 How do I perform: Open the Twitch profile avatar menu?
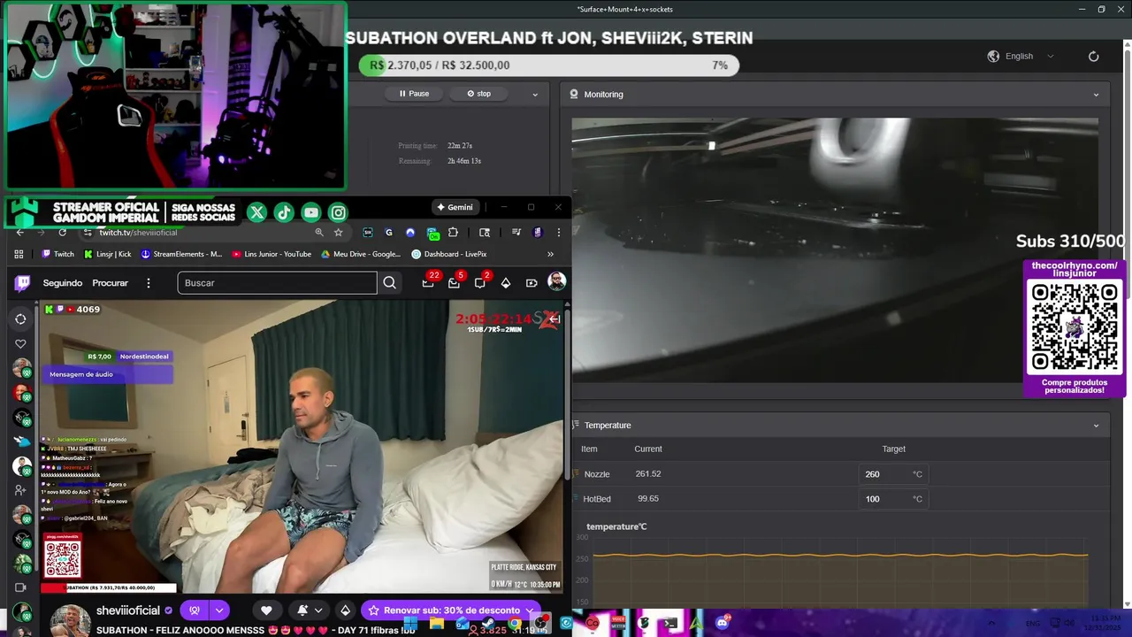[556, 281]
